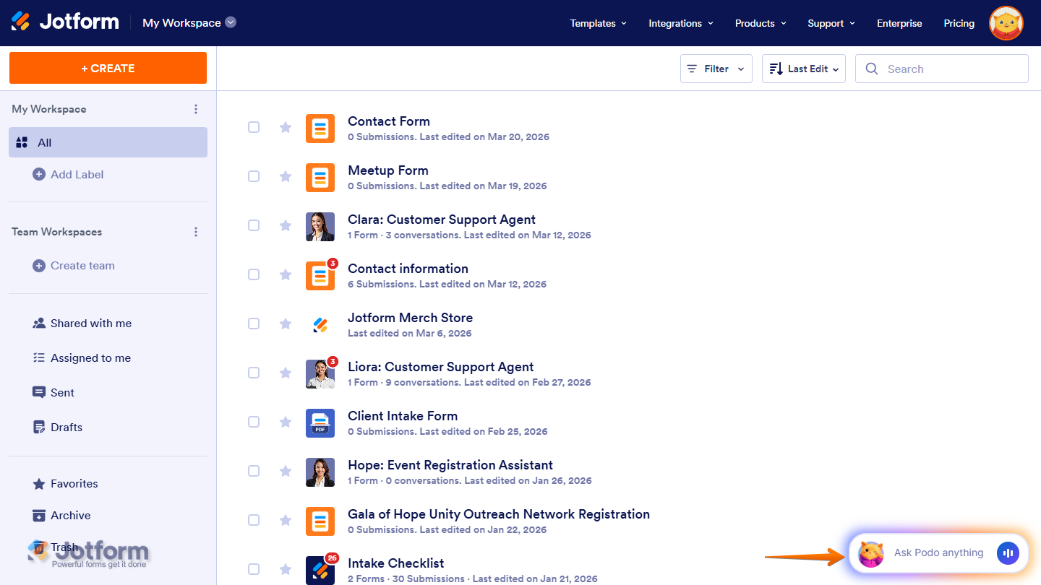Click your profile avatar picture
Image resolution: width=1041 pixels, height=585 pixels.
coord(1006,22)
